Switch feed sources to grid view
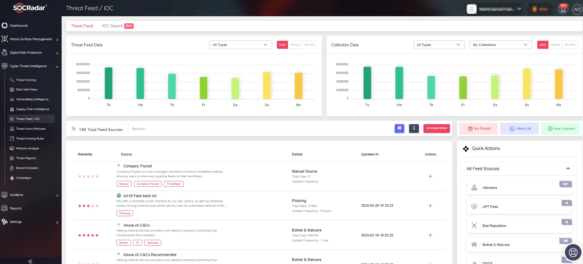The image size is (583, 264). tap(400, 128)
